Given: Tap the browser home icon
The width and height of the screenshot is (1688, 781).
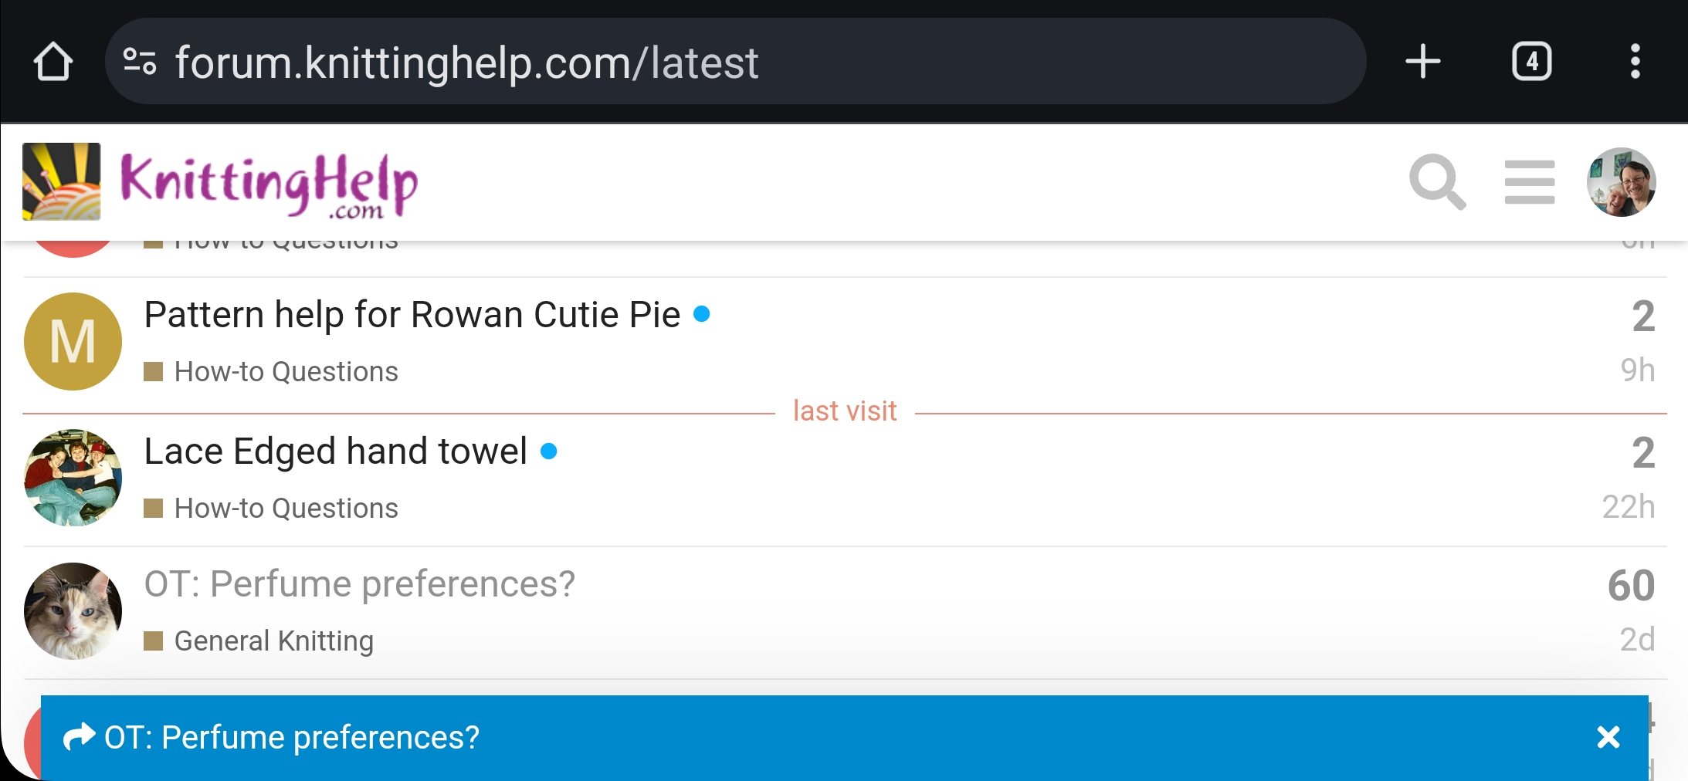Looking at the screenshot, I should coord(53,62).
